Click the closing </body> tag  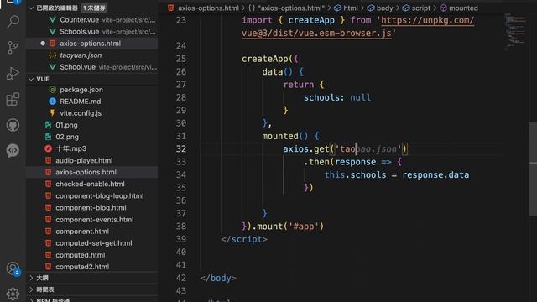218,278
